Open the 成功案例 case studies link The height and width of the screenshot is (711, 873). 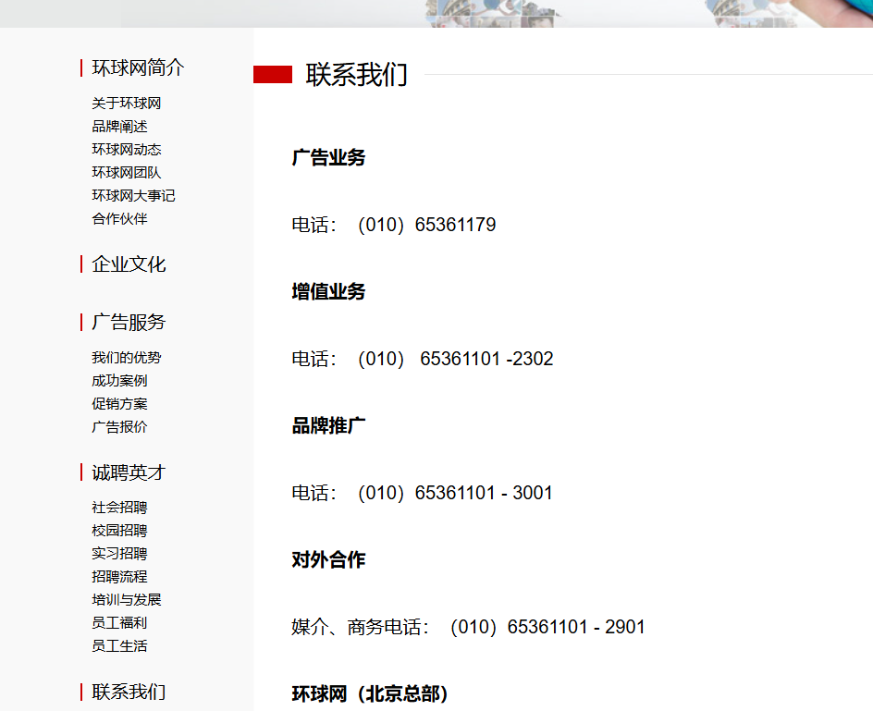118,380
